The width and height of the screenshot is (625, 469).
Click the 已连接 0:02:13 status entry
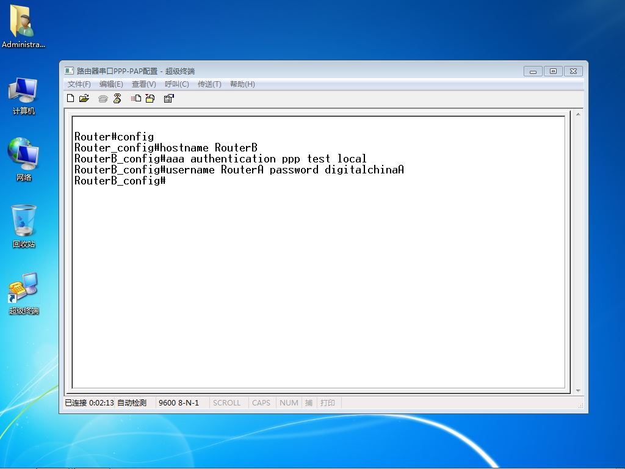(89, 403)
